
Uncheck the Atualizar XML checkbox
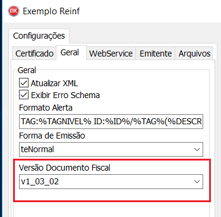(x=24, y=83)
